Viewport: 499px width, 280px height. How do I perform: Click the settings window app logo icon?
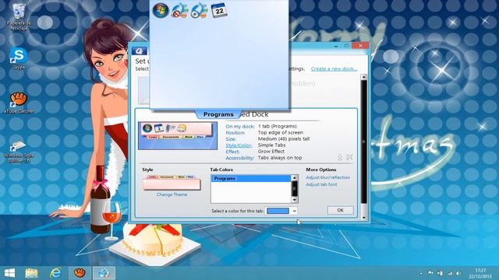coord(140,51)
